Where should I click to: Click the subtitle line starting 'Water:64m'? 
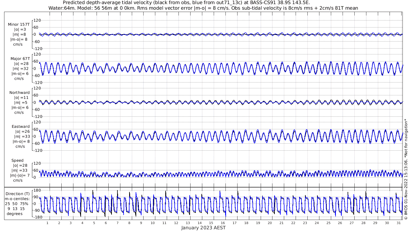203,8
